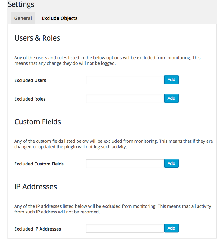Click Add next to Excluded Users
224x239 pixels.
pos(171,79)
